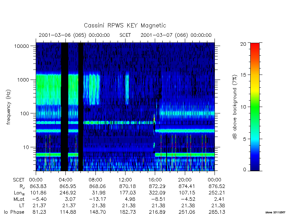Click the 'Io Phase' row label
This screenshot has height=214, width=286.
tap(14, 212)
